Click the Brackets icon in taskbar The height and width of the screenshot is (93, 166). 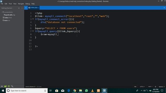point(104,91)
